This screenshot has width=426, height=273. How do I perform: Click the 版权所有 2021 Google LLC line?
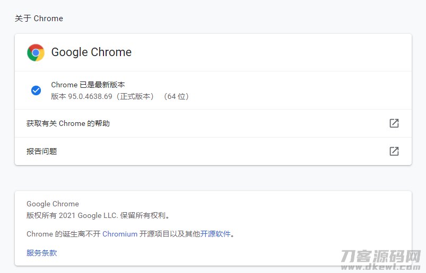(98, 215)
